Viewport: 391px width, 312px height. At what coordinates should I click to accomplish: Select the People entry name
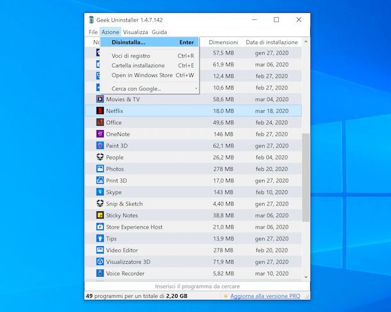(115, 157)
